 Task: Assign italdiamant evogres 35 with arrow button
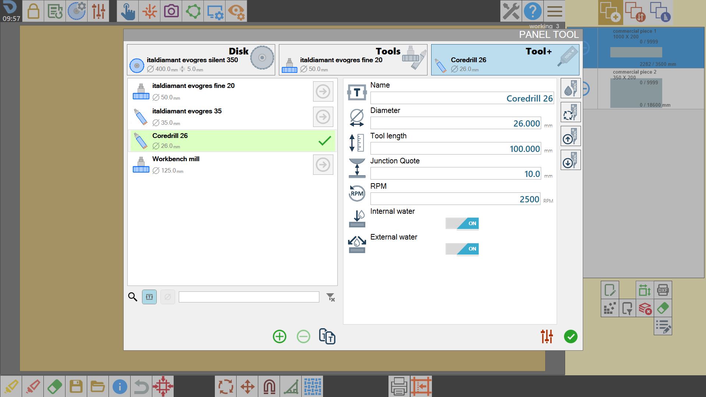[323, 117]
